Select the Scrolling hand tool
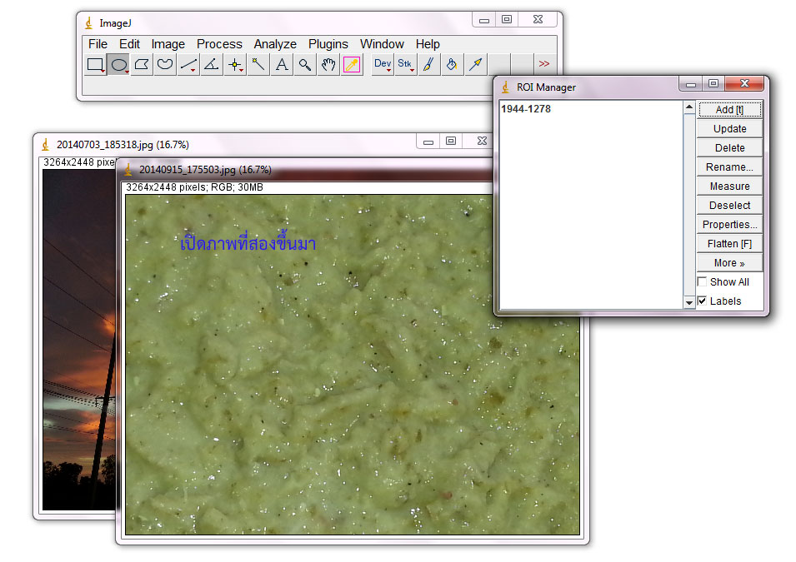 (x=328, y=64)
